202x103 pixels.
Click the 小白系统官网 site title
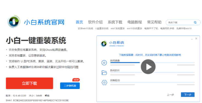[x=44, y=22]
